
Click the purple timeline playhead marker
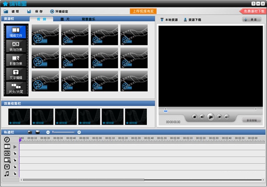pyautogui.click(x=20, y=140)
